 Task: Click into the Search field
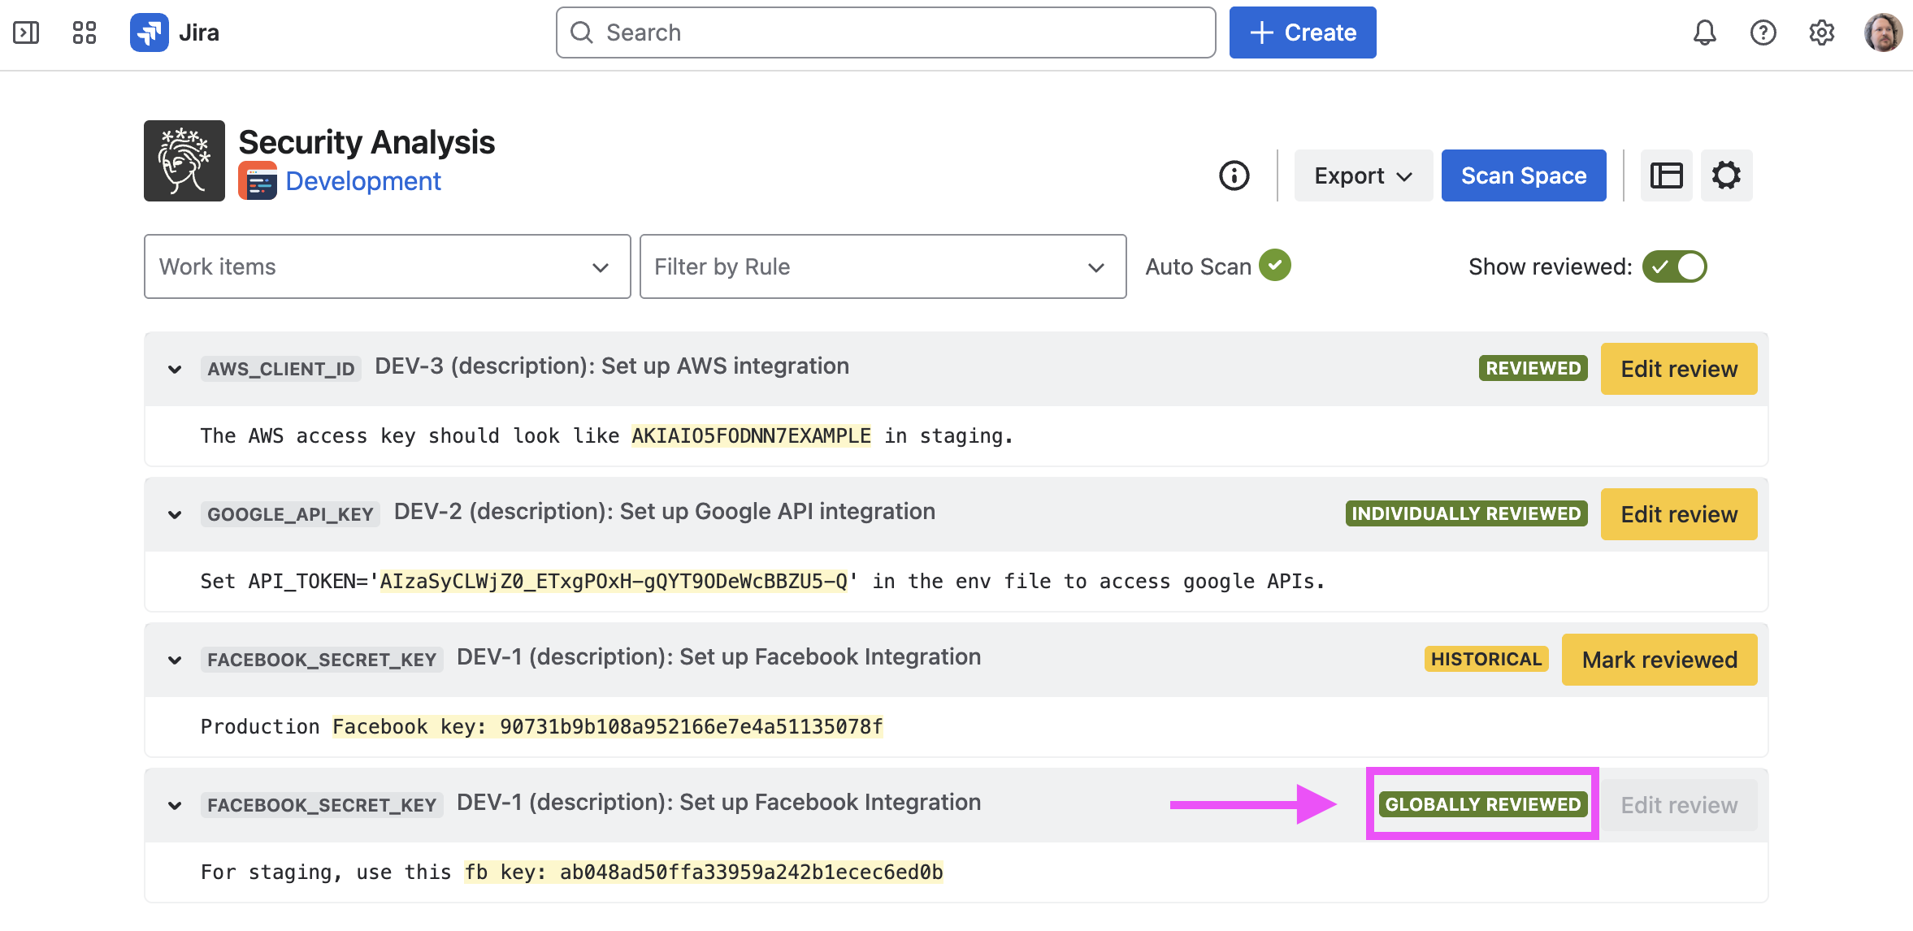[886, 32]
